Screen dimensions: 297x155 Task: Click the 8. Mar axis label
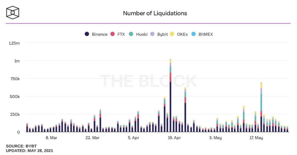click(x=51, y=138)
